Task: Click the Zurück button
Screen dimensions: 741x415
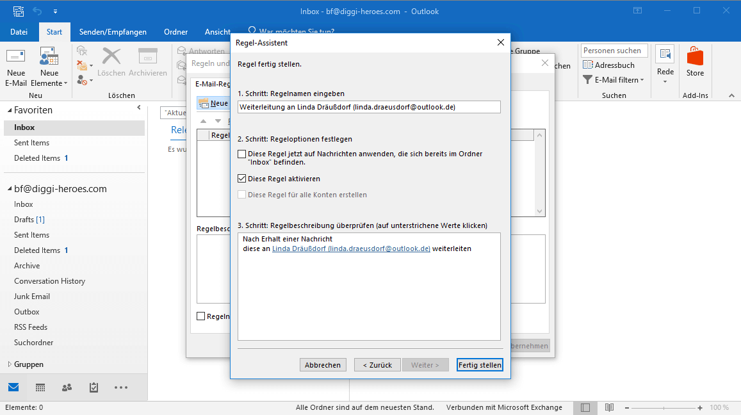Action: pyautogui.click(x=377, y=365)
